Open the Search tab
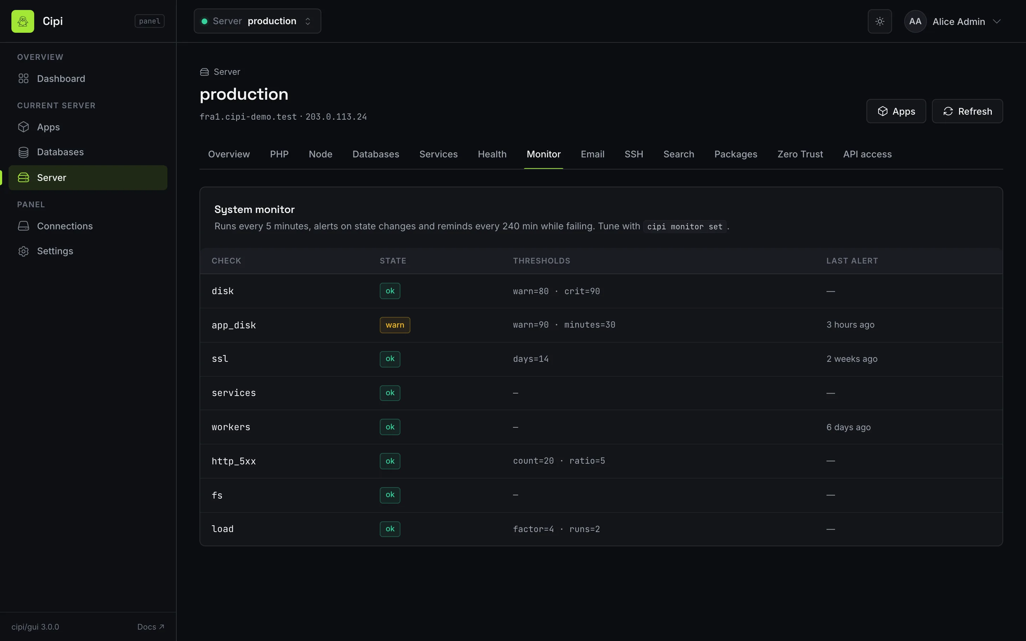The width and height of the screenshot is (1026, 641). point(678,154)
